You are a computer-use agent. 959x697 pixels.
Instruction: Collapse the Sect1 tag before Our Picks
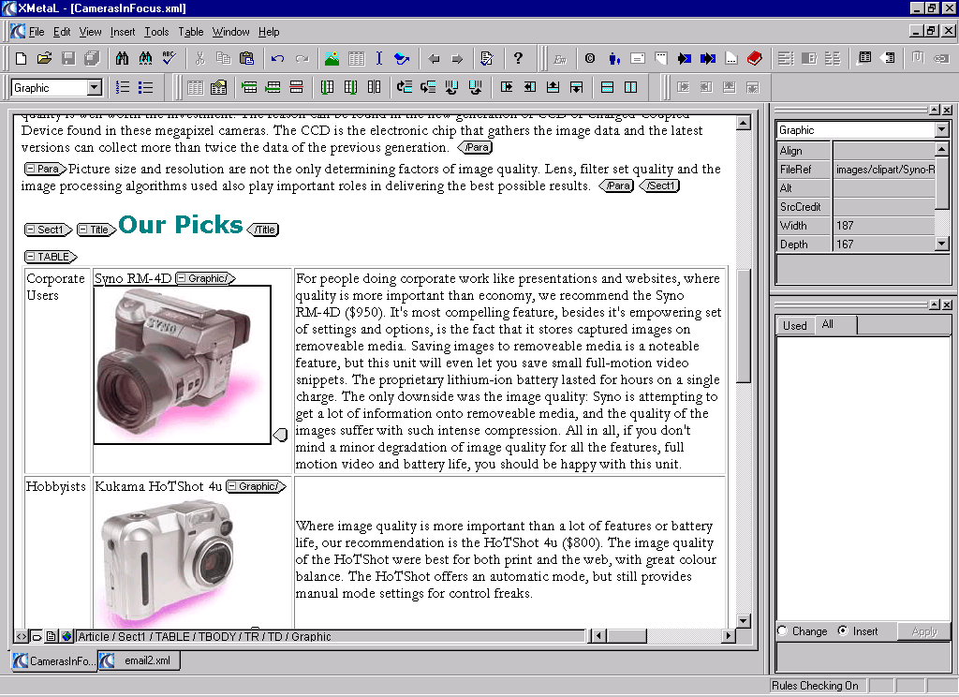pyautogui.click(x=31, y=230)
